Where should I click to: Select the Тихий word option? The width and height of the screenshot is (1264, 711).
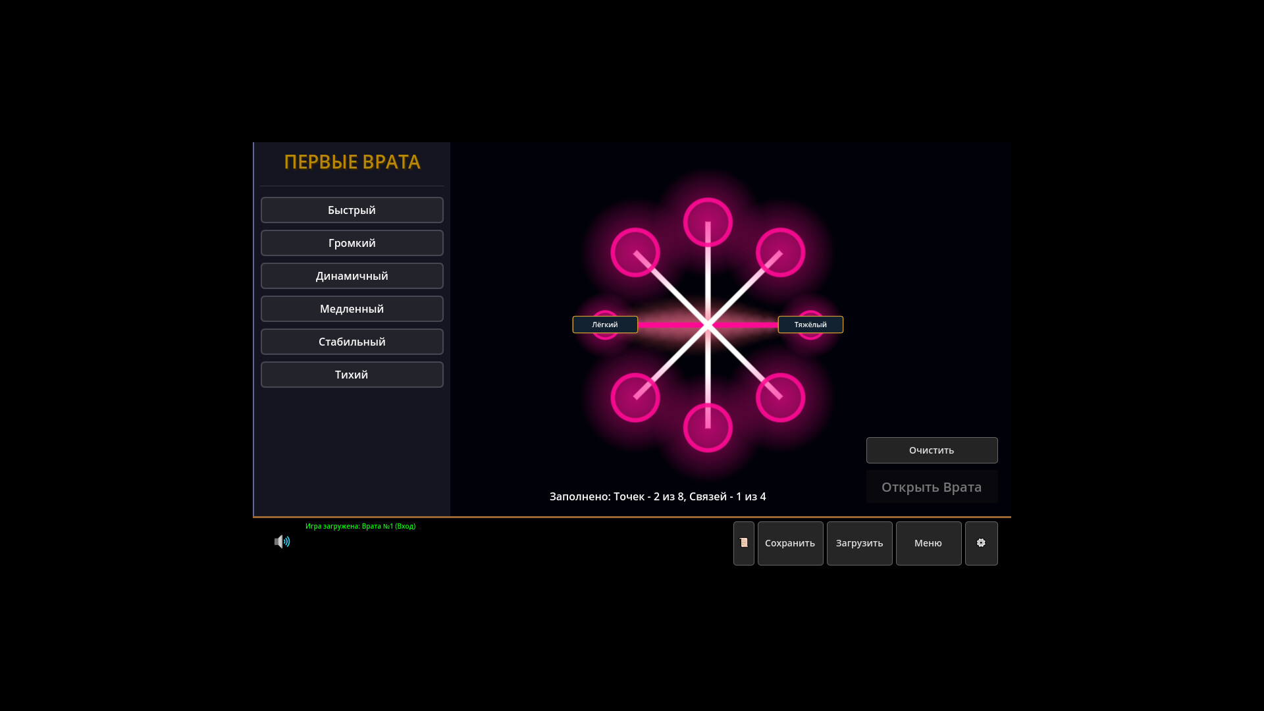click(352, 375)
